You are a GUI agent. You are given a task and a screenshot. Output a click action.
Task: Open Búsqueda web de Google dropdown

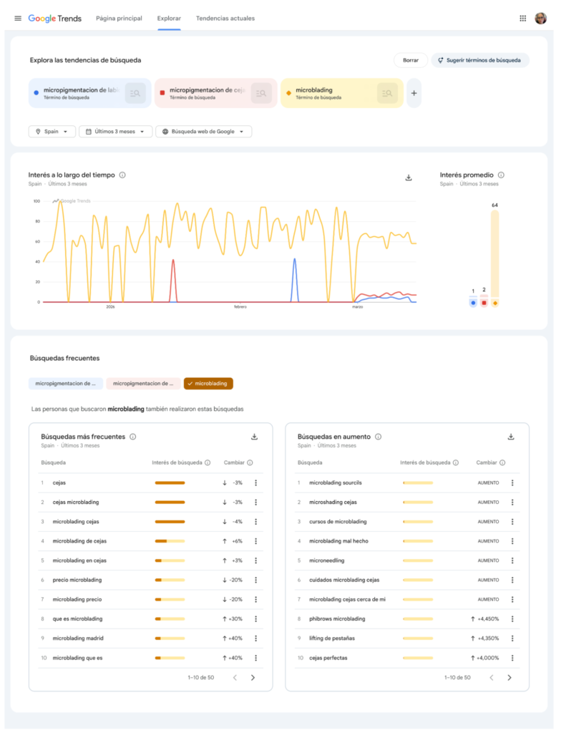[x=203, y=132]
